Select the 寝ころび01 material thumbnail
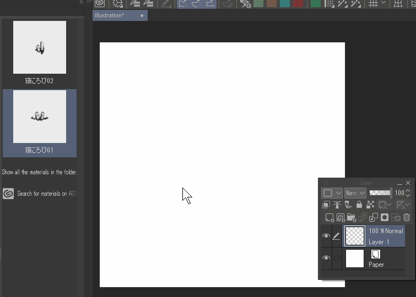416x297 pixels. pos(40,117)
